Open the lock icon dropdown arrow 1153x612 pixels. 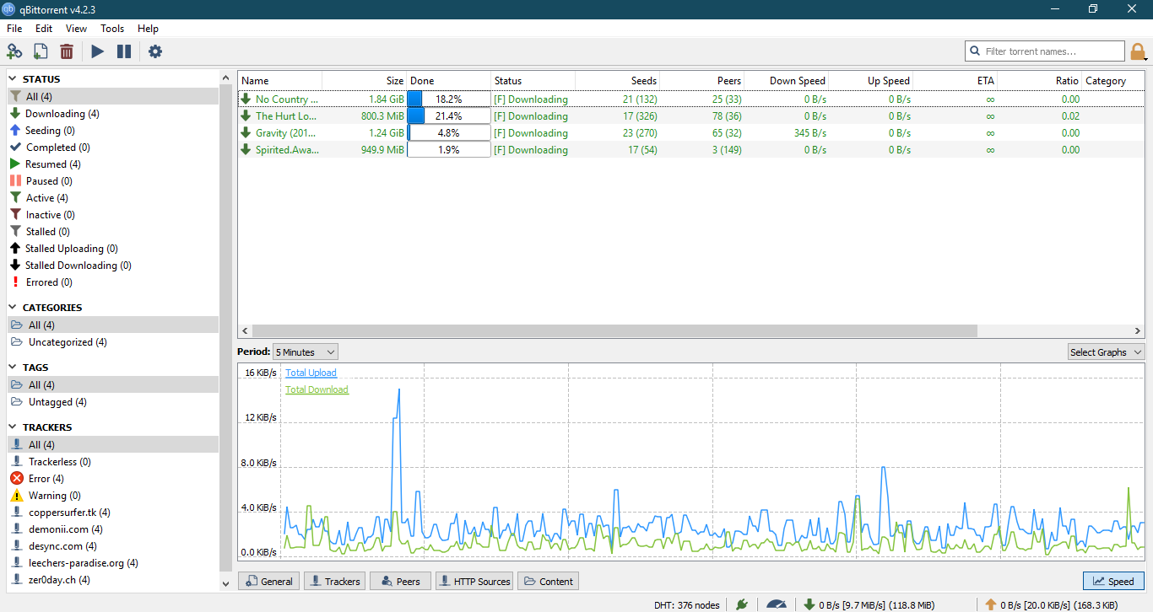click(x=1145, y=58)
